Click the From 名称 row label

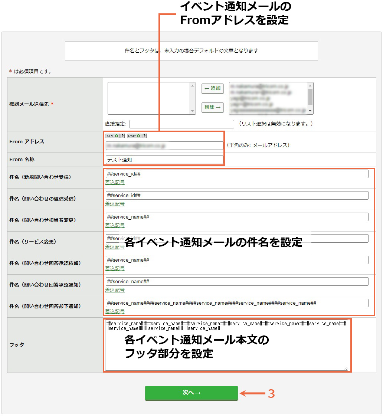(22, 160)
